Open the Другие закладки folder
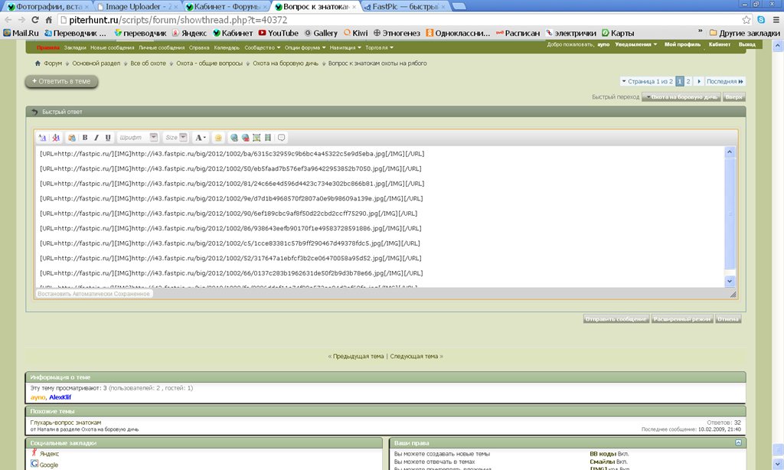Viewport: 784px width, 470px height. [744, 33]
